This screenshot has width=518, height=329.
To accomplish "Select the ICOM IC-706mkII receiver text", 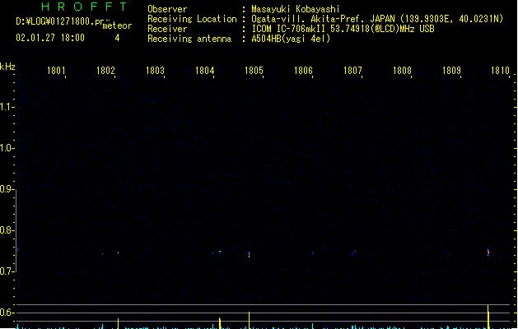I will [288, 29].
